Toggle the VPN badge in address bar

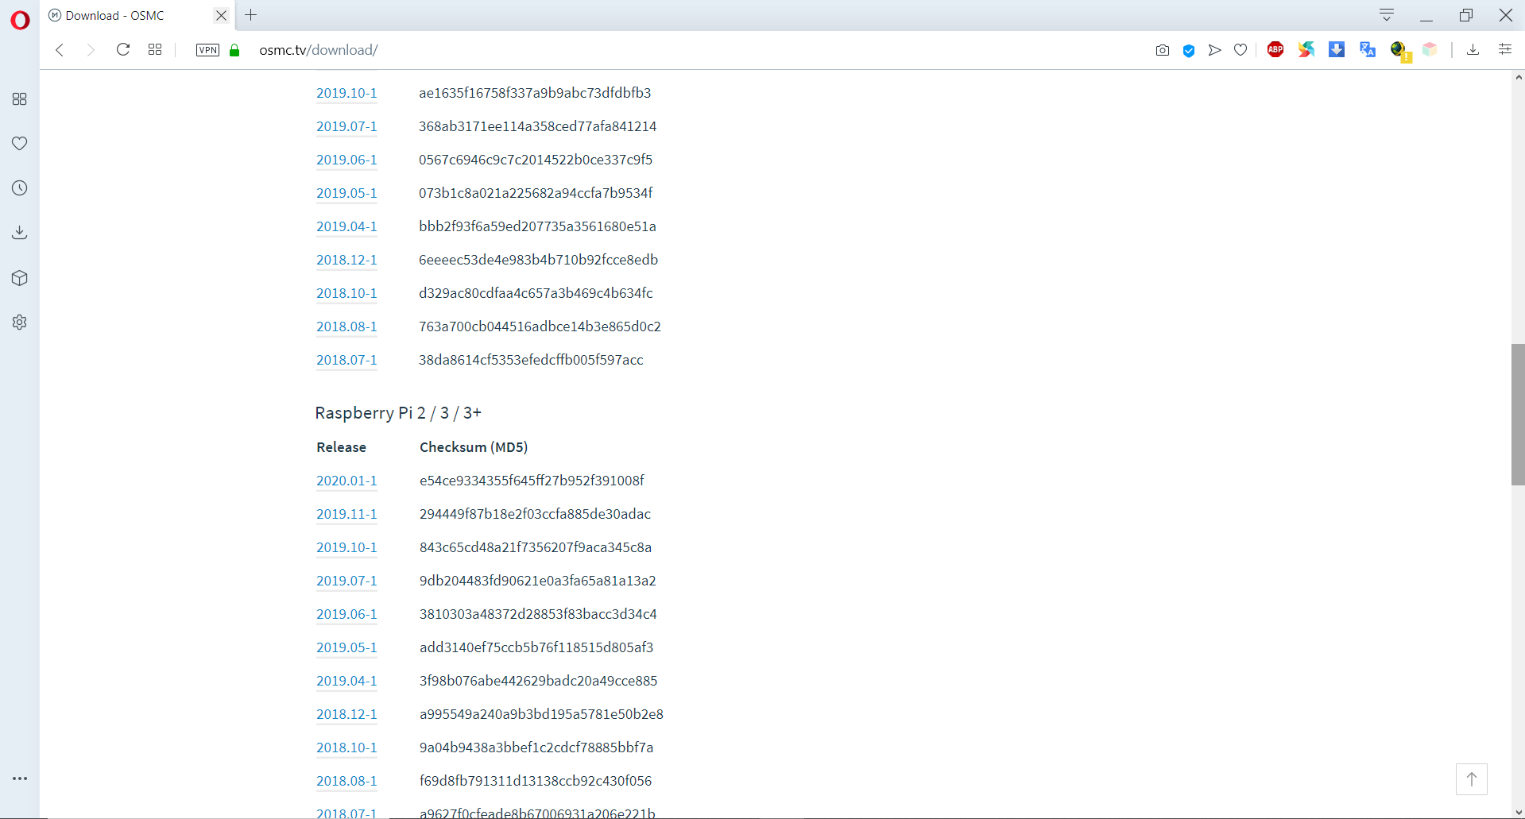coord(207,50)
